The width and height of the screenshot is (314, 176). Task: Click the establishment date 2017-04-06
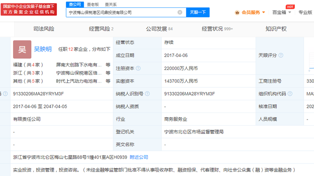pyautogui.click(x=176, y=56)
